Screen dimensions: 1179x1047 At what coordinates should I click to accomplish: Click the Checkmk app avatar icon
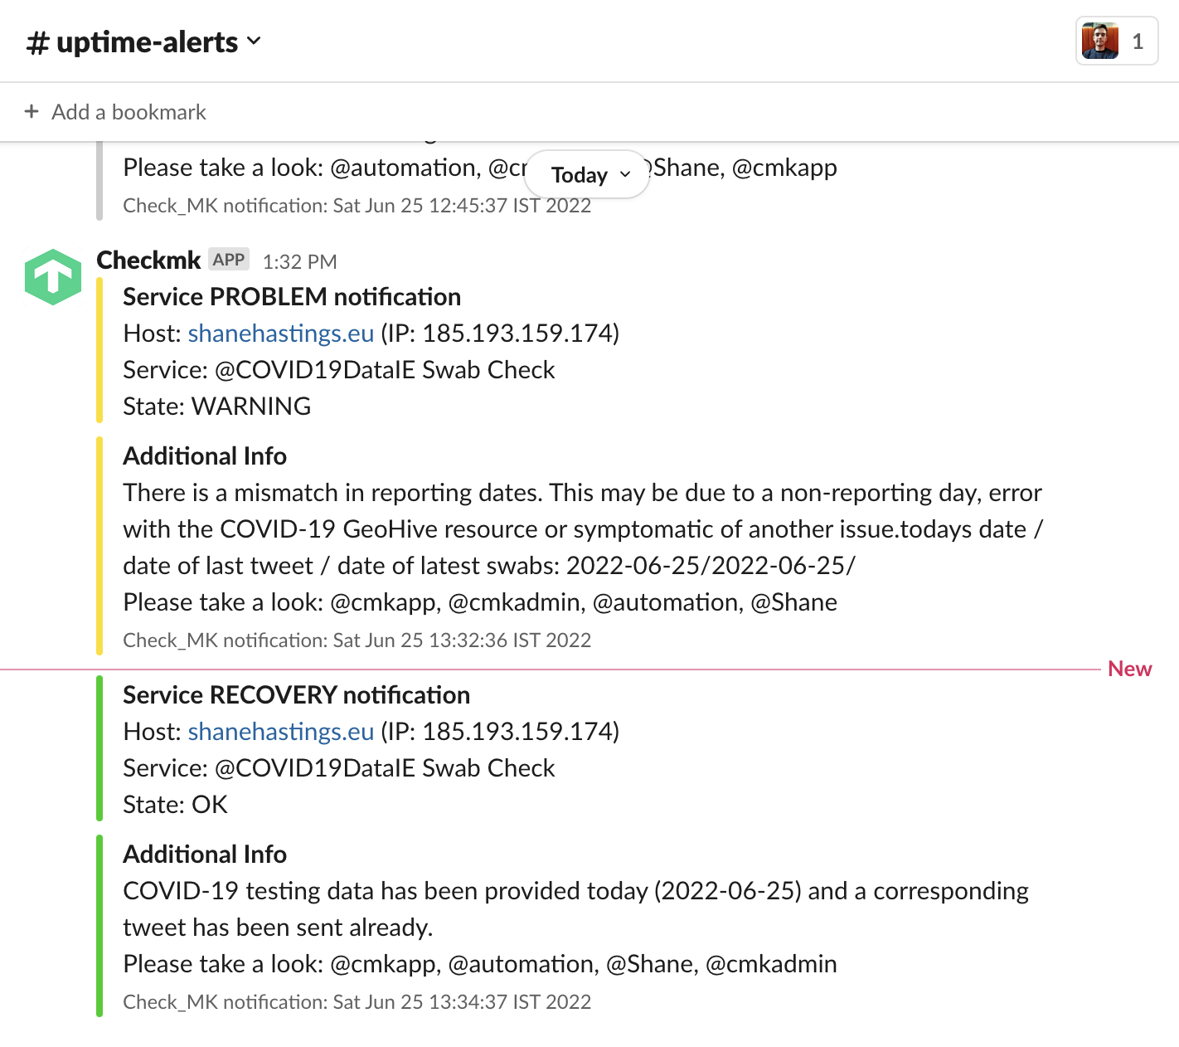[53, 277]
